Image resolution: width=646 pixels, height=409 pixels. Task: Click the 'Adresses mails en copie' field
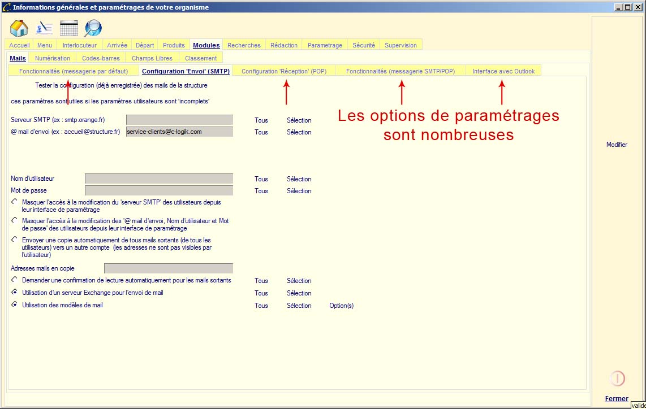click(x=169, y=268)
